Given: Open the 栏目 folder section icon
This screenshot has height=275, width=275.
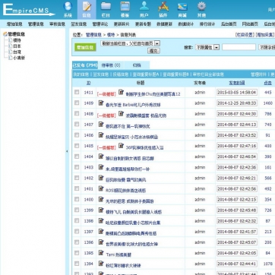Looking at the screenshot, I should pos(106,9).
